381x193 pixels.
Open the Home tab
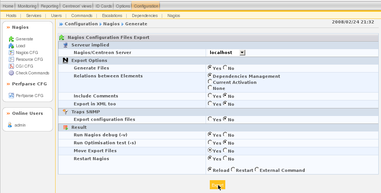[x=8, y=6]
